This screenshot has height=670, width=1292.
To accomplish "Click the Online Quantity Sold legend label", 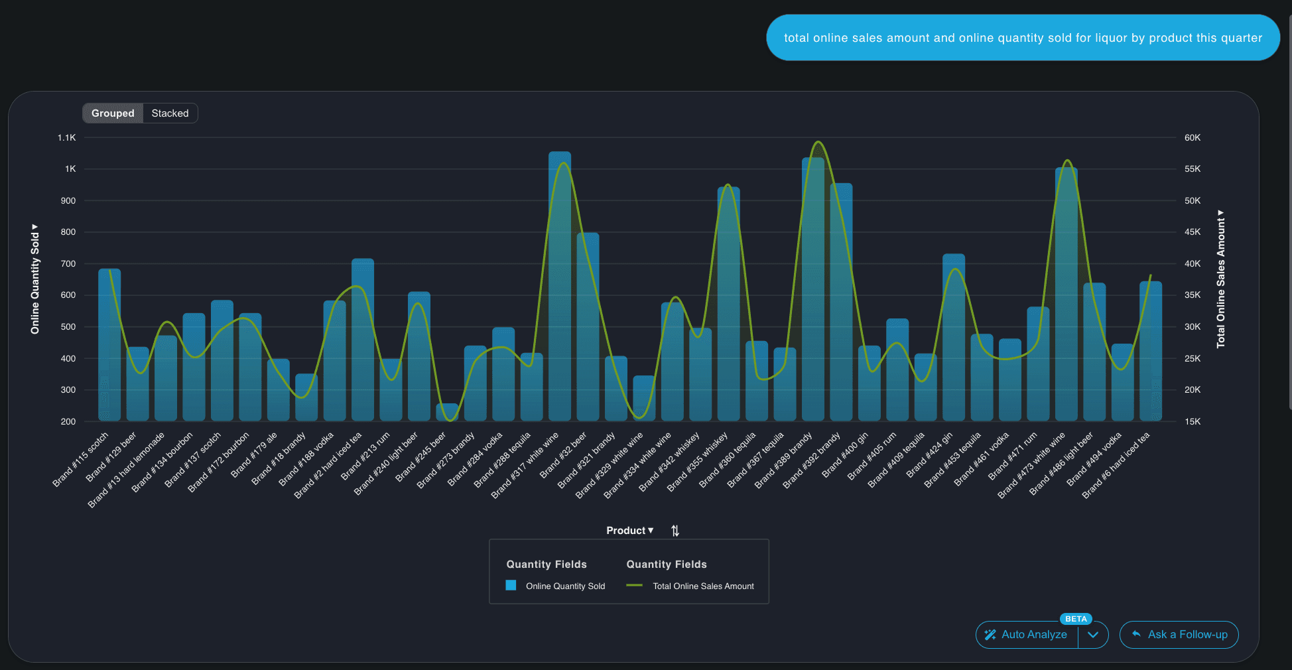I will point(565,586).
